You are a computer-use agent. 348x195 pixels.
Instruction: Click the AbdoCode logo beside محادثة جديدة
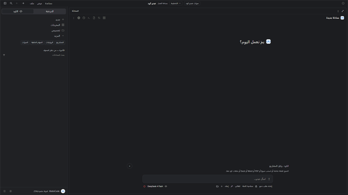click(342, 18)
